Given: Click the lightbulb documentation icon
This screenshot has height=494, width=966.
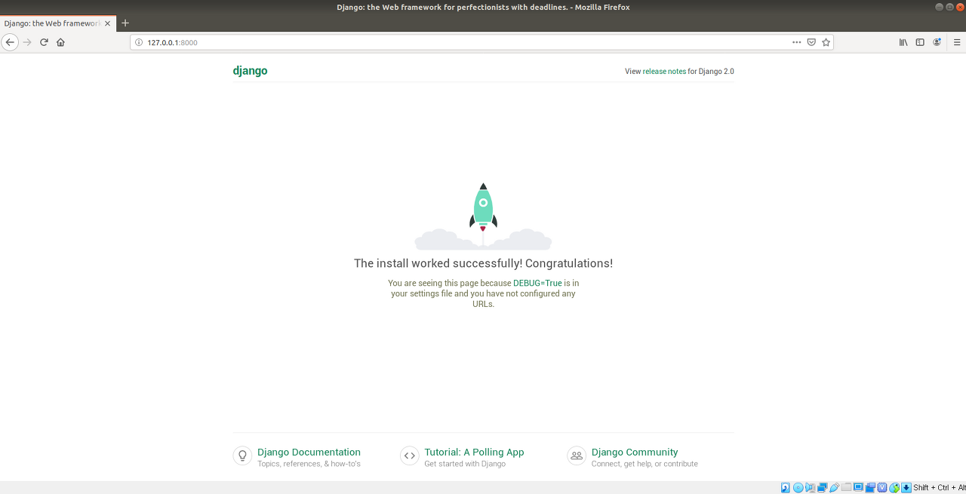Looking at the screenshot, I should click(242, 456).
